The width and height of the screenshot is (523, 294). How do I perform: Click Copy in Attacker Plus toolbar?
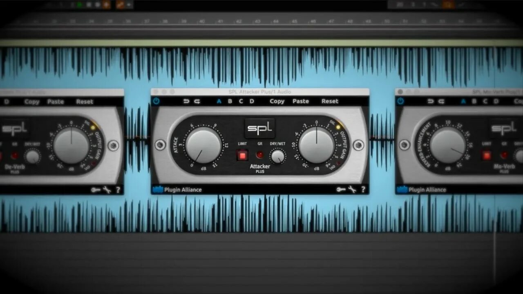coord(277,101)
